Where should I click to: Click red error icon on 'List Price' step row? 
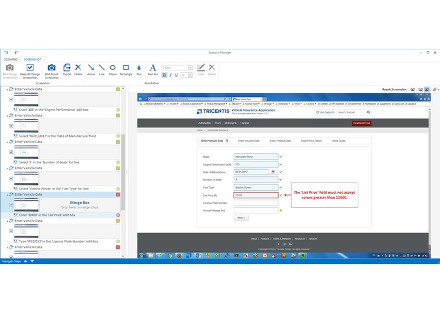click(118, 215)
